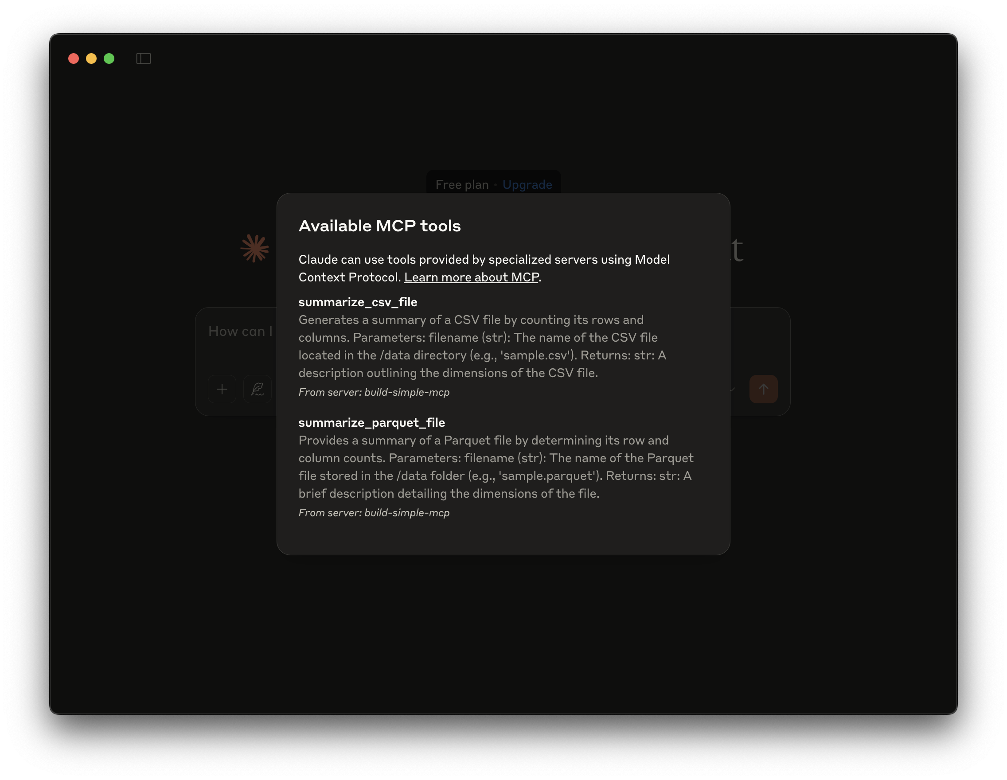The height and width of the screenshot is (780, 1007).
Task: Click the plus attachment icon
Action: 222,390
